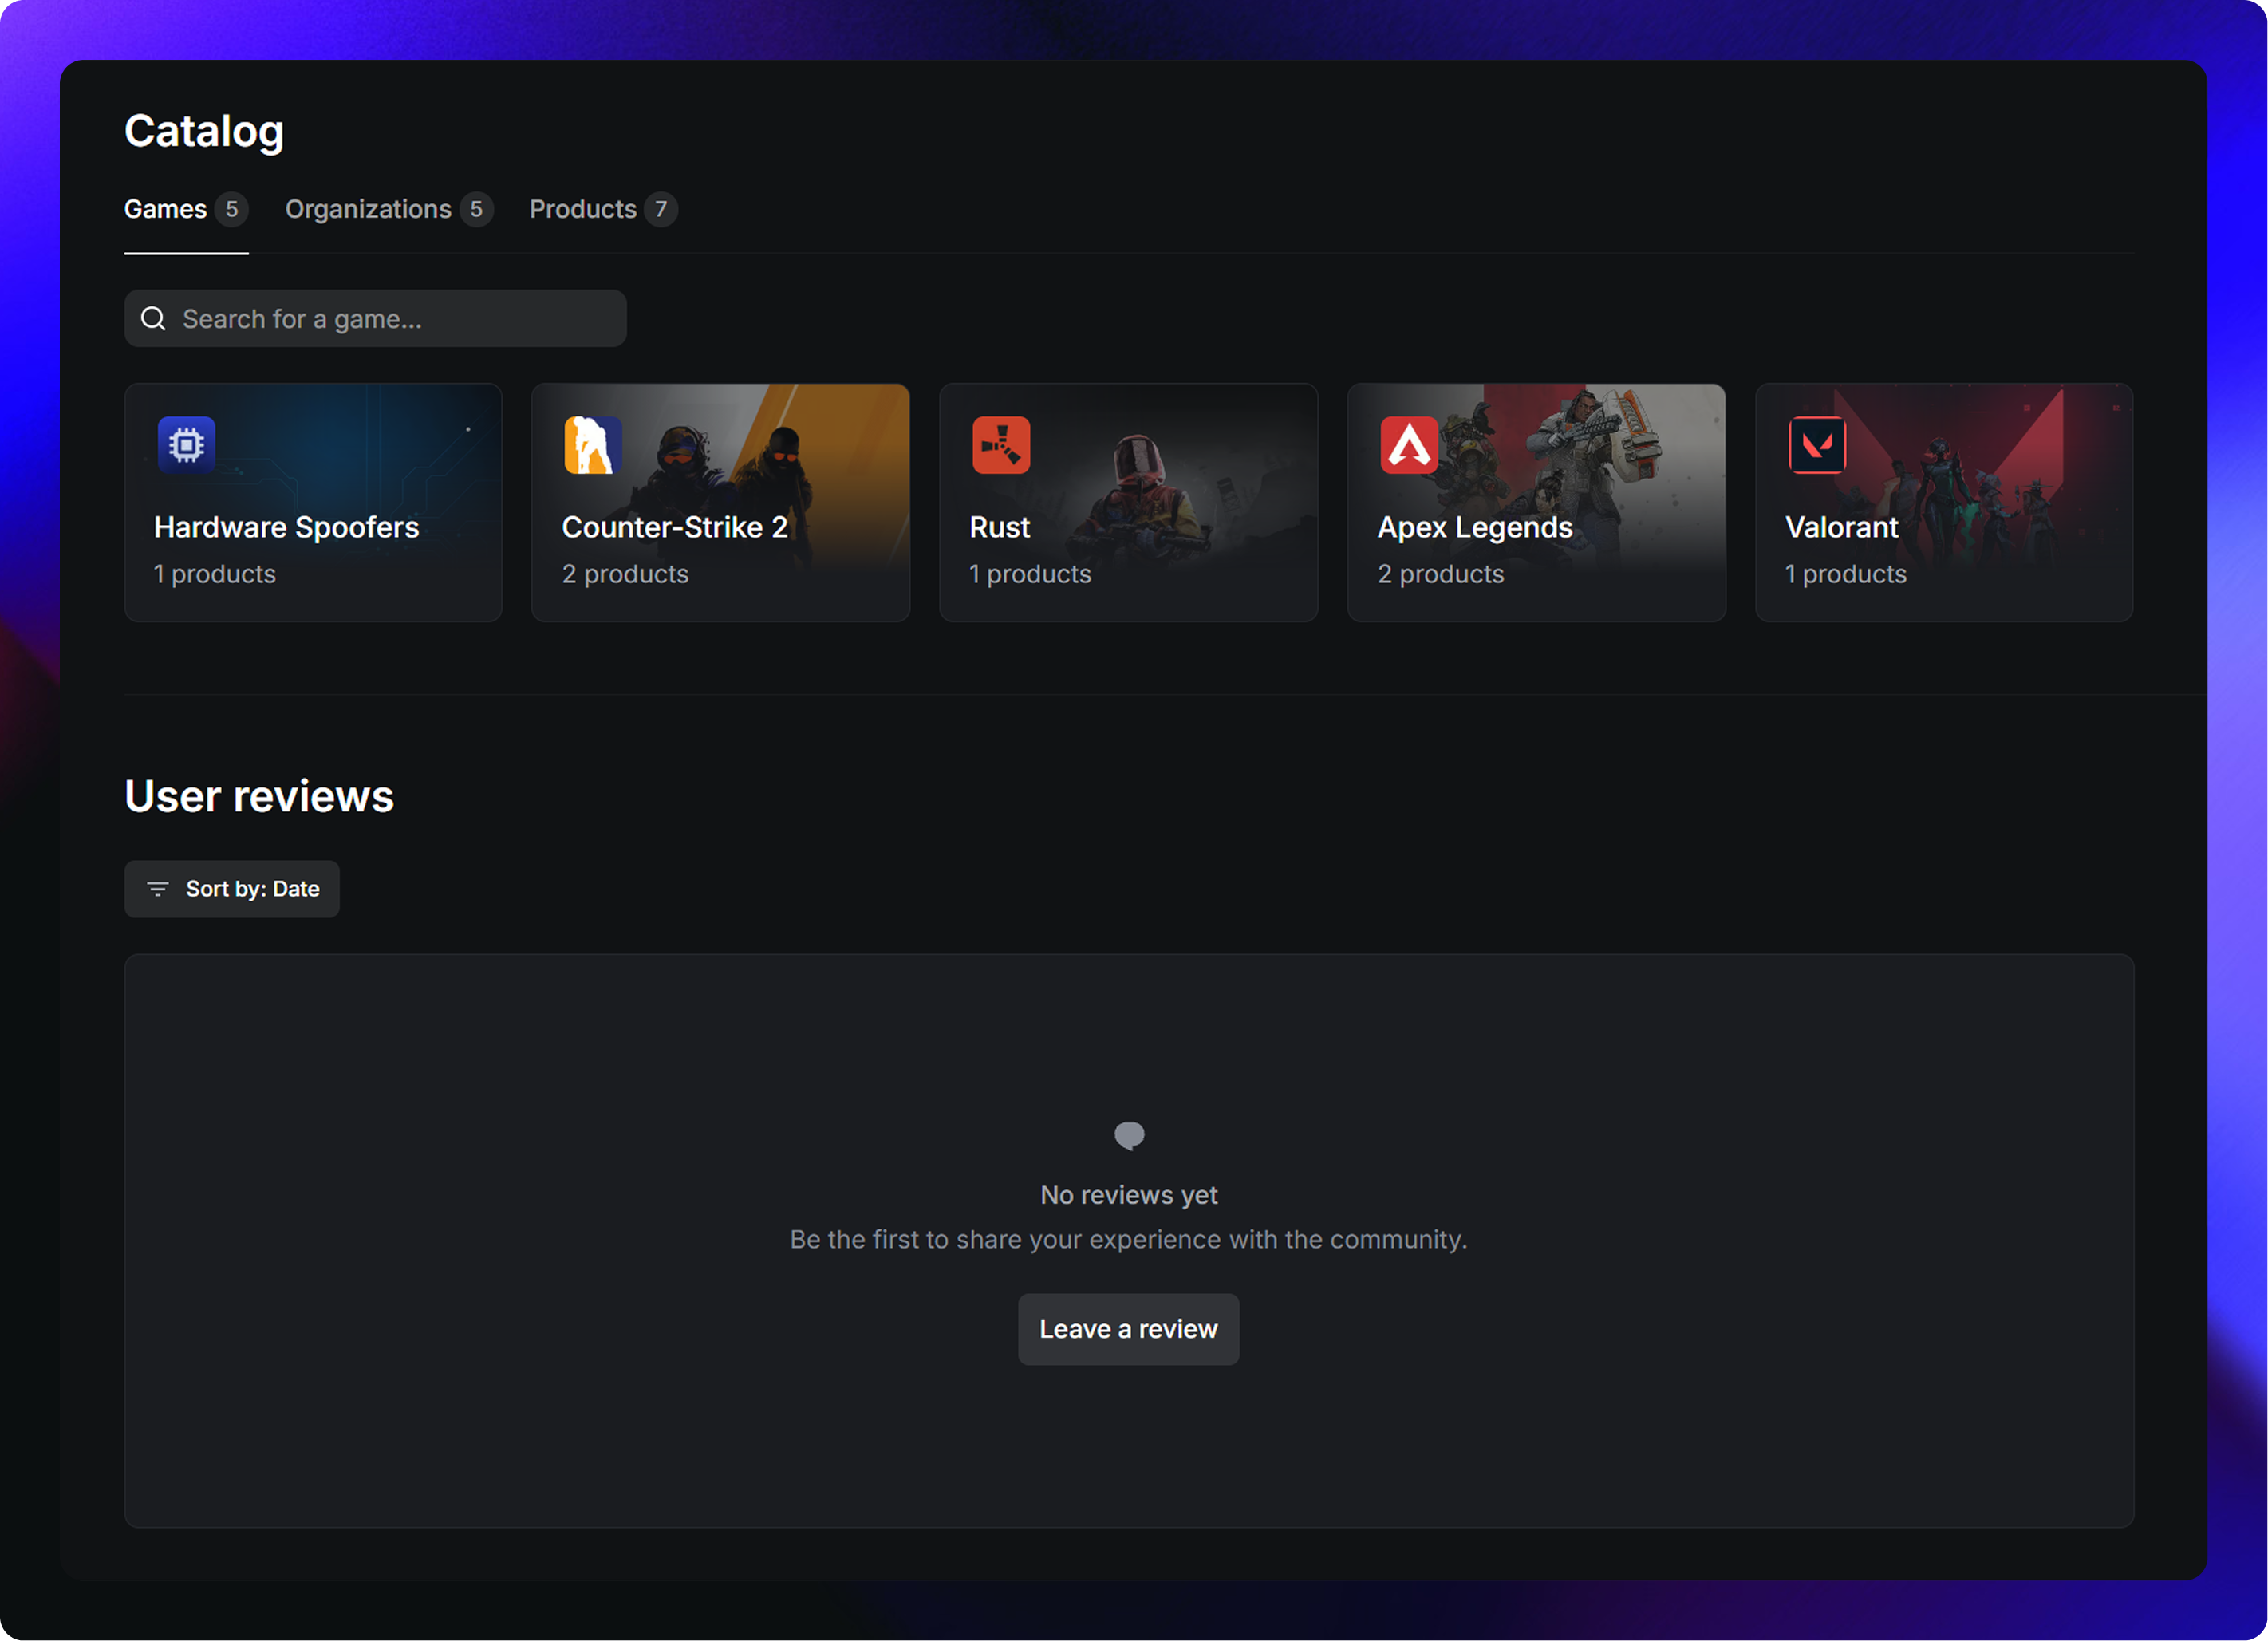Click the Hardware Spoofers chip icon

pyautogui.click(x=186, y=445)
